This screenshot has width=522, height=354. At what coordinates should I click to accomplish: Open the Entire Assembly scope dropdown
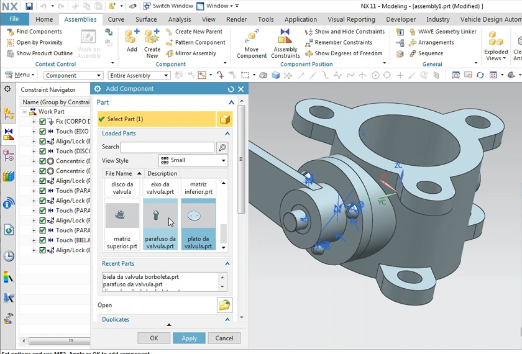[139, 76]
